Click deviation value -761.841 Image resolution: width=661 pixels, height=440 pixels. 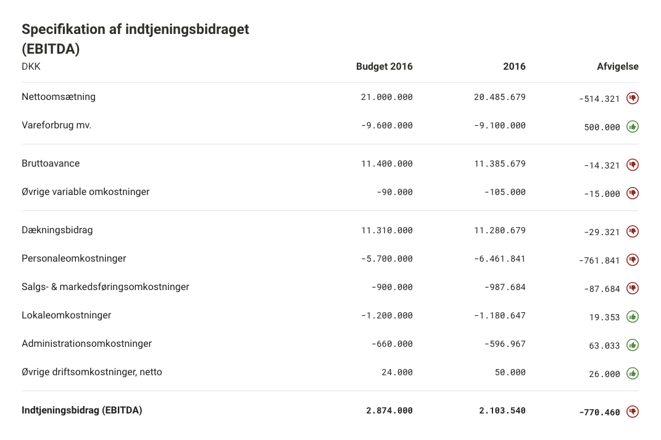click(x=599, y=260)
